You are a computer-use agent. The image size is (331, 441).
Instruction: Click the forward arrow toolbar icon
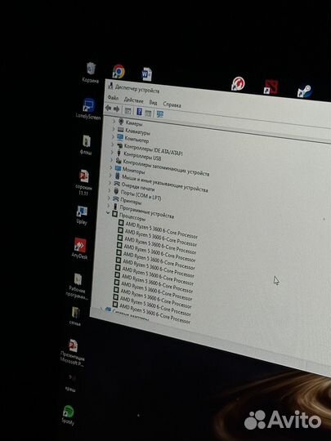coord(116,109)
